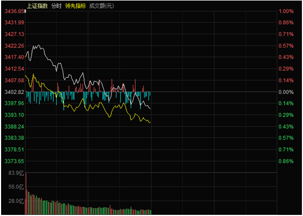The width and height of the screenshot is (303, 216).
Task: Click the 成交额(元) turnover label
Action: pyautogui.click(x=101, y=6)
